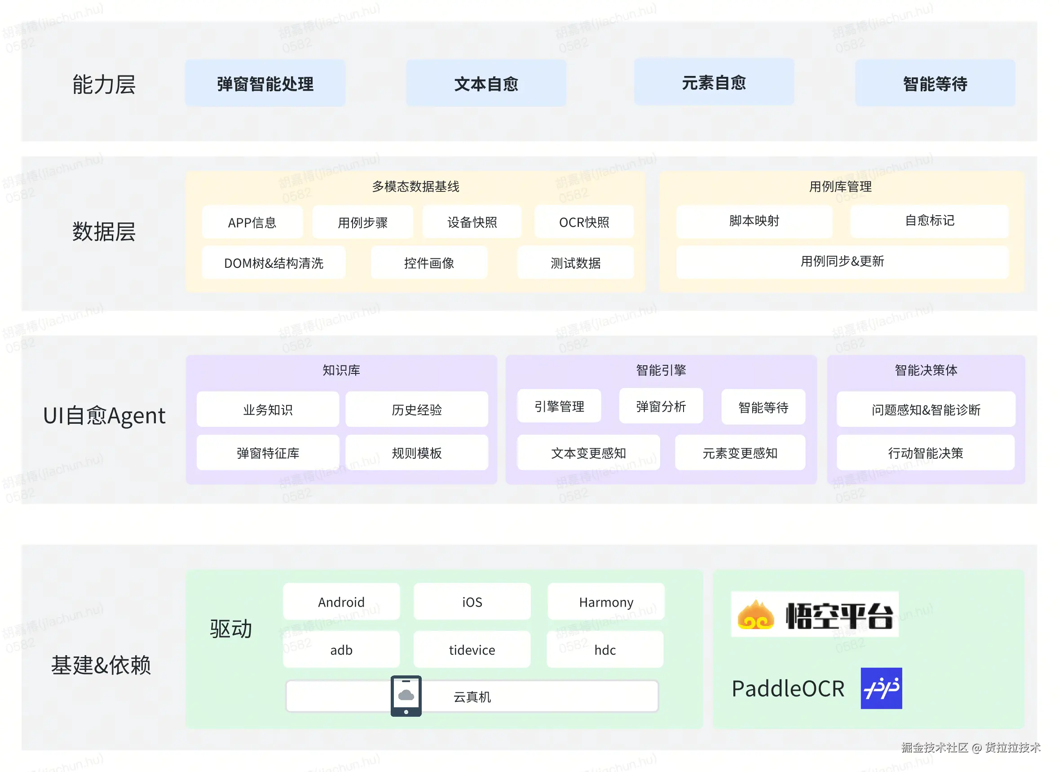Viewport: 1059px width, 772px height.
Task: Click the 悟空平台 flame logo
Action: [755, 615]
